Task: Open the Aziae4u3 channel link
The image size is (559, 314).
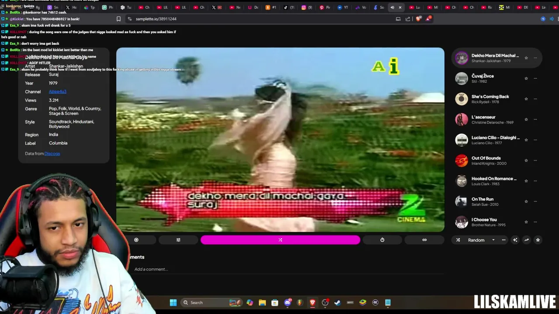Action: 58,92
